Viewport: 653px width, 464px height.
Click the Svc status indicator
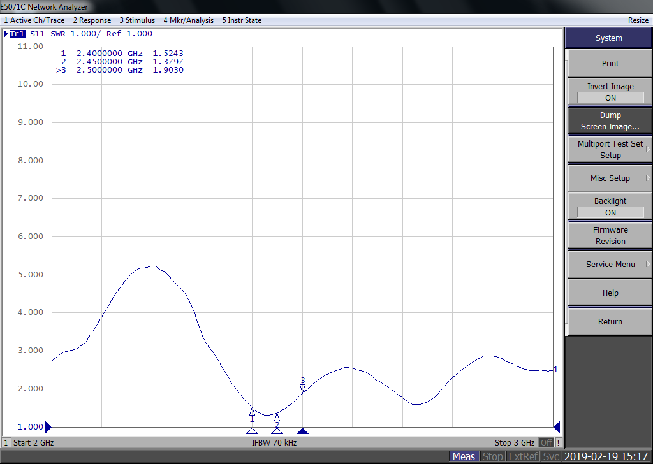point(551,456)
